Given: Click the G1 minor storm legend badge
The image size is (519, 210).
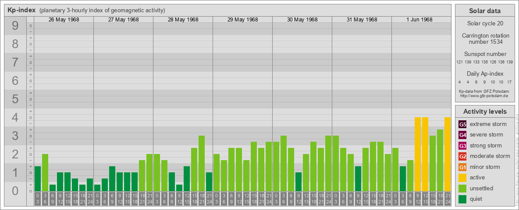Looking at the screenshot, I should (x=462, y=167).
